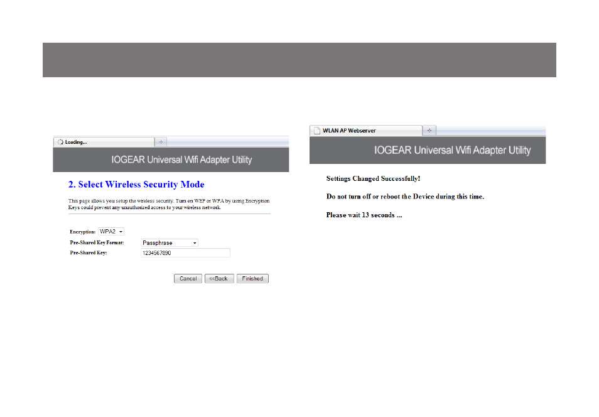This screenshot has width=599, height=417.
Task: Click the 'Settings Changed Successfully!' message
Action: coord(373,178)
